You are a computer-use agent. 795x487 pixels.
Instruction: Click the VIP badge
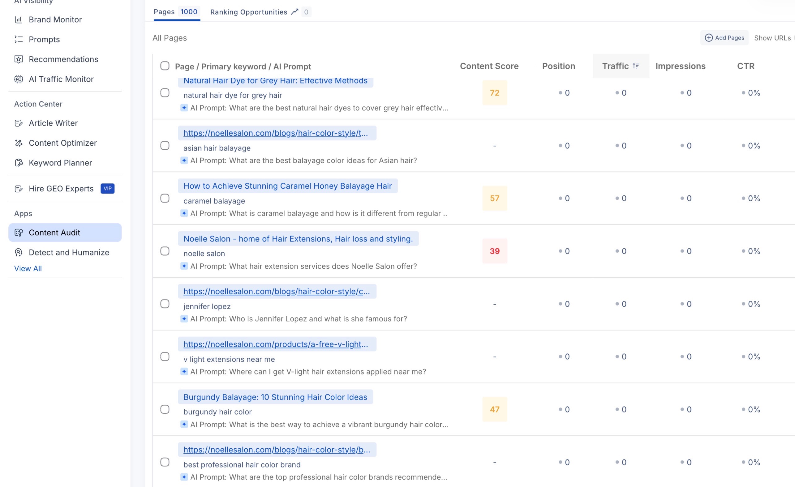[x=107, y=189]
